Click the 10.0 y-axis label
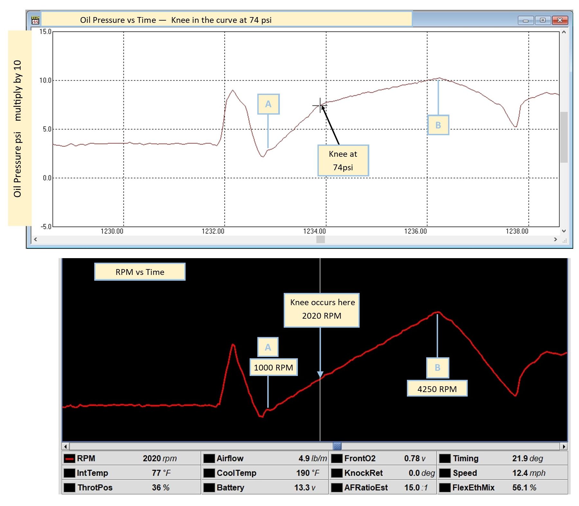The image size is (579, 506). [45, 80]
